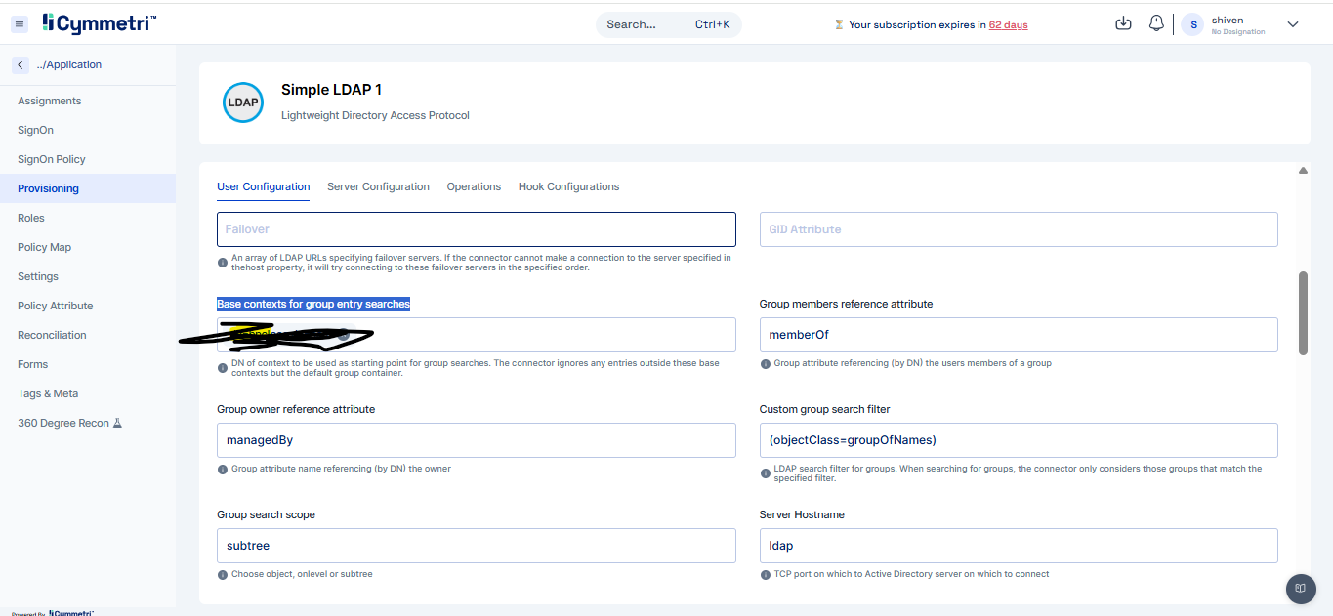Switch to Server Configuration tab

[x=378, y=186]
